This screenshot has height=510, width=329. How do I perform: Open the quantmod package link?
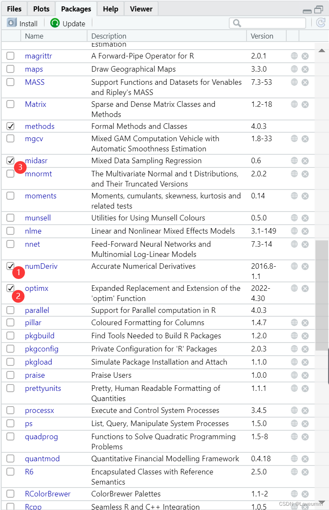click(x=42, y=459)
